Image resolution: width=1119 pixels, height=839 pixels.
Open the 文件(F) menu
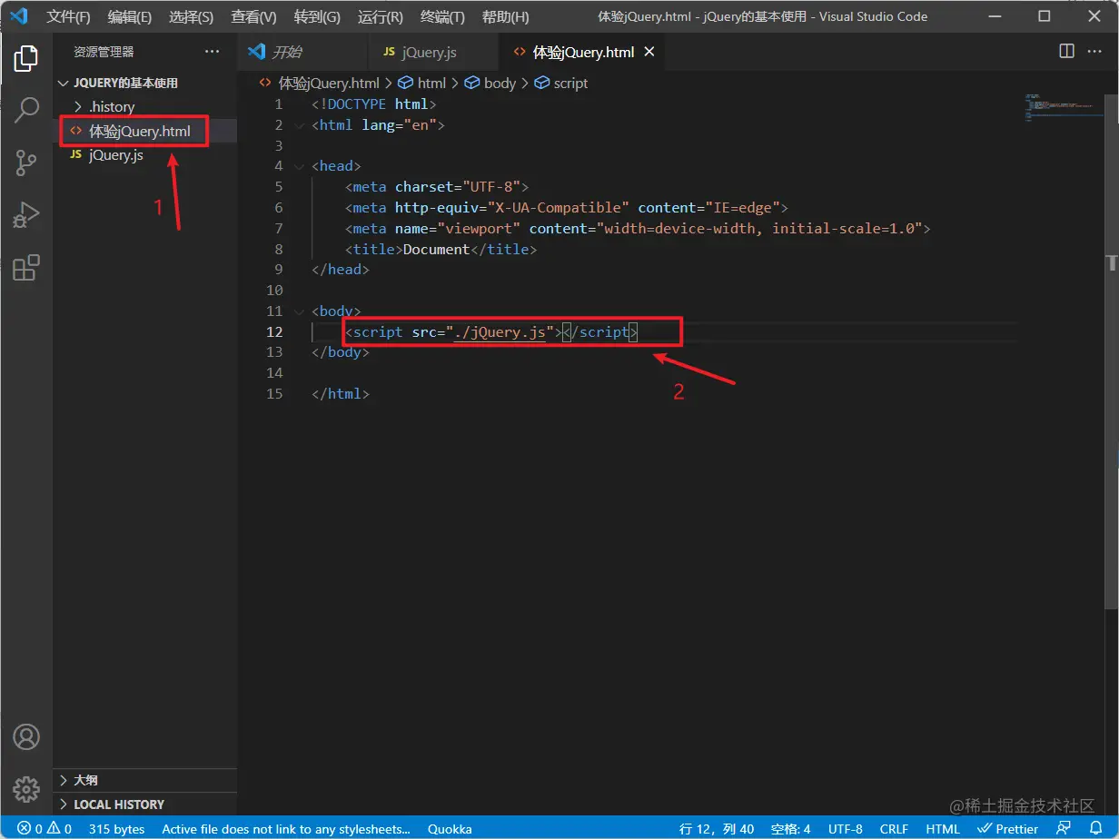click(x=69, y=16)
